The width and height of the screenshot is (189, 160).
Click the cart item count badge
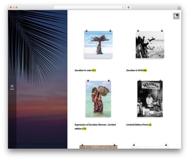[177, 15]
